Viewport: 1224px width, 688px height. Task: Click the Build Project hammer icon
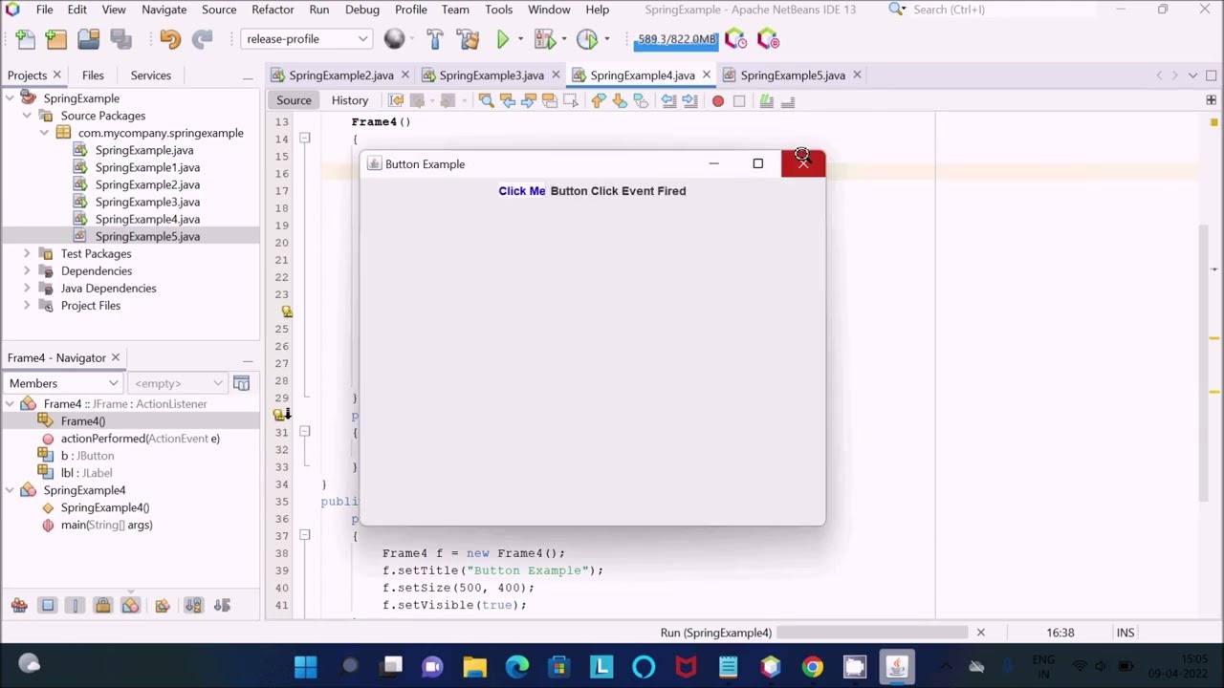point(435,39)
